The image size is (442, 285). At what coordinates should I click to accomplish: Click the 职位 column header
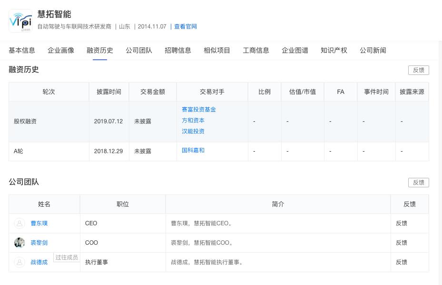[123, 204]
